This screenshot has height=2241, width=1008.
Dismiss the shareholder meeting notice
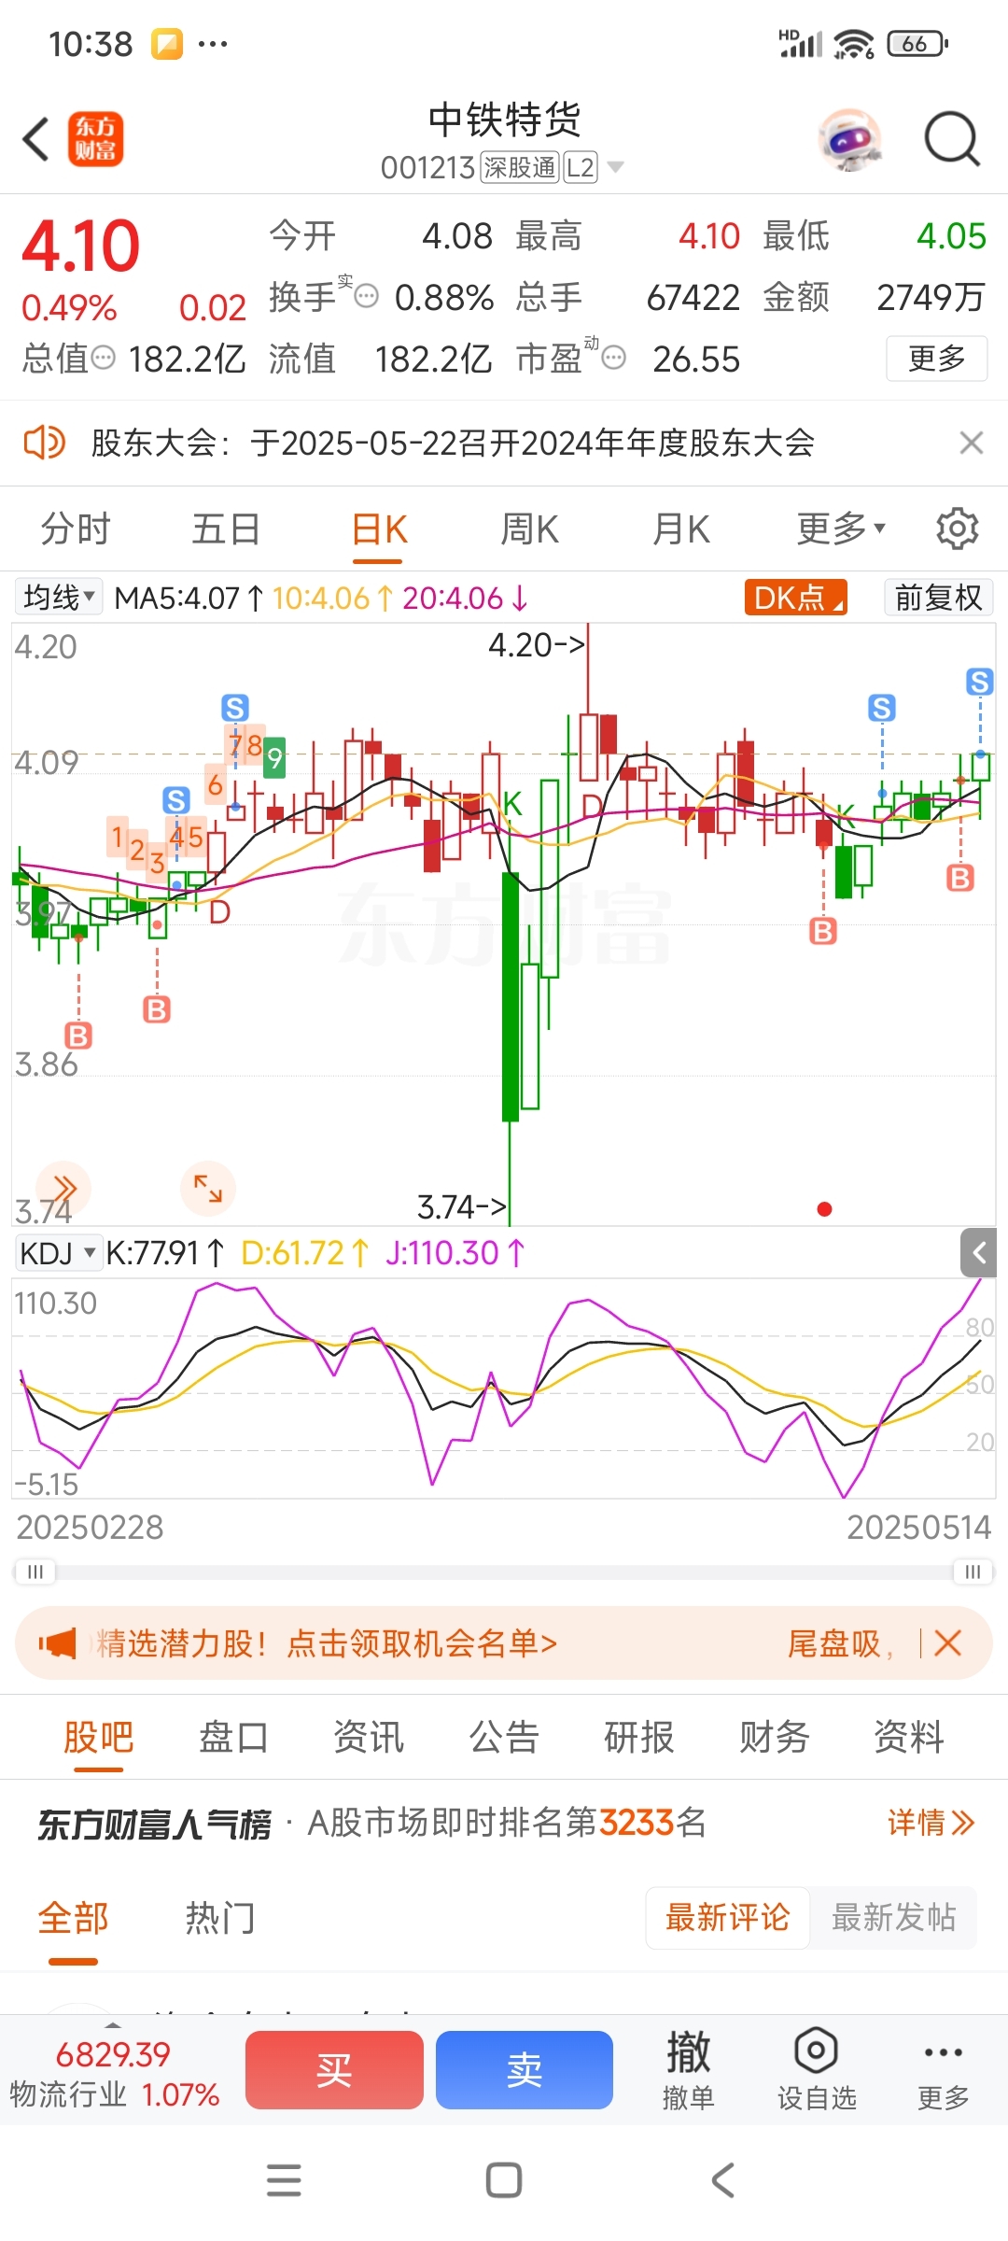pyautogui.click(x=971, y=443)
